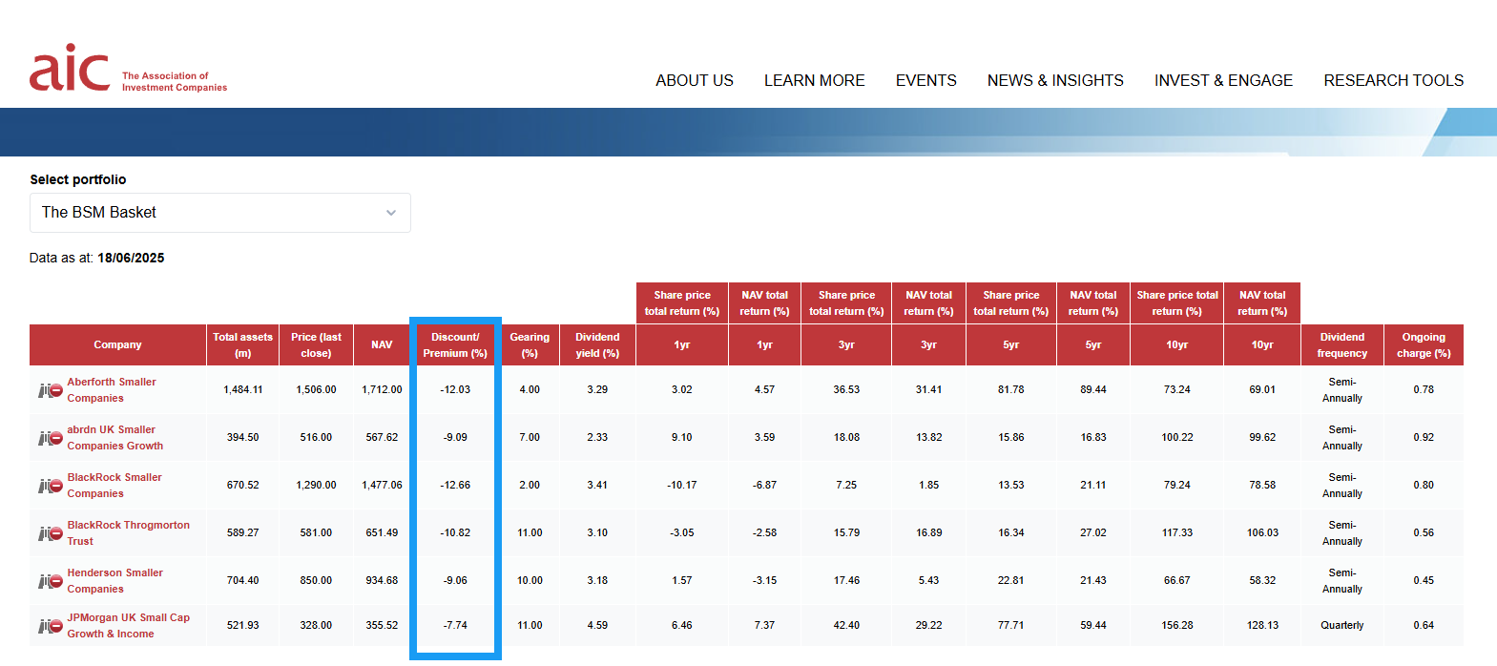This screenshot has height=666, width=1497.
Task: Open the BlackRock Throgmorton Trust link
Action: click(129, 533)
